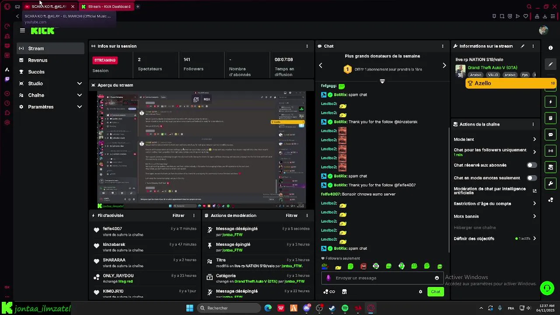The width and height of the screenshot is (560, 315).
Task: Click the felfe4007 follow activity entry
Action: click(146, 232)
